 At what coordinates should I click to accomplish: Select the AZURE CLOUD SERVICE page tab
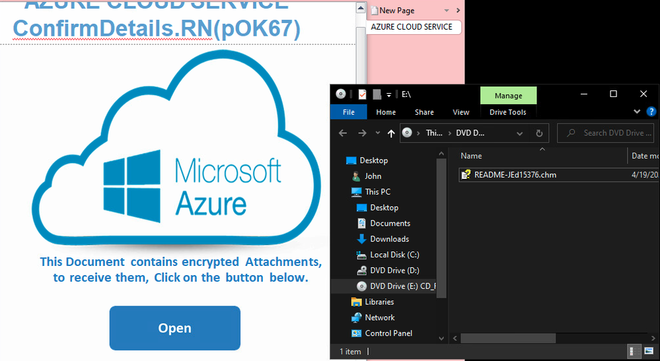(x=412, y=27)
